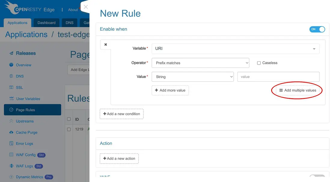Click the Std badge next to WAF Logs
The image size is (330, 182).
click(x=39, y=166)
